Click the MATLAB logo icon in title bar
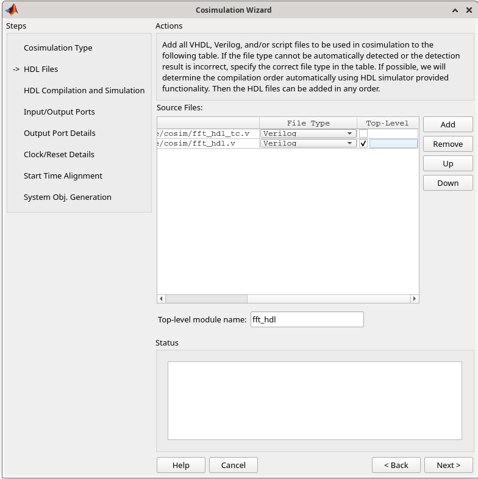Image resolution: width=478 pixels, height=479 pixels. coord(11,10)
